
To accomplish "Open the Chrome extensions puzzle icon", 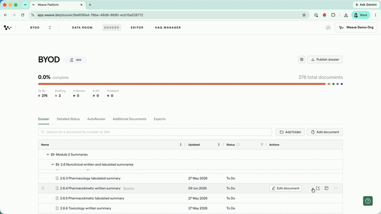I will (x=333, y=15).
